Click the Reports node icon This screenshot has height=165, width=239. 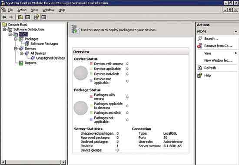[x=21, y=63]
